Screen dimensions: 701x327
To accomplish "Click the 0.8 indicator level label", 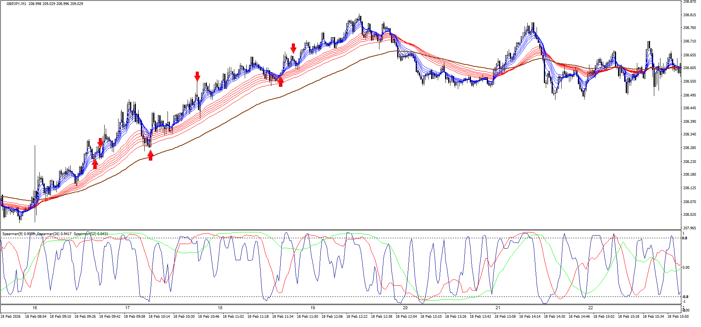I will [684, 238].
